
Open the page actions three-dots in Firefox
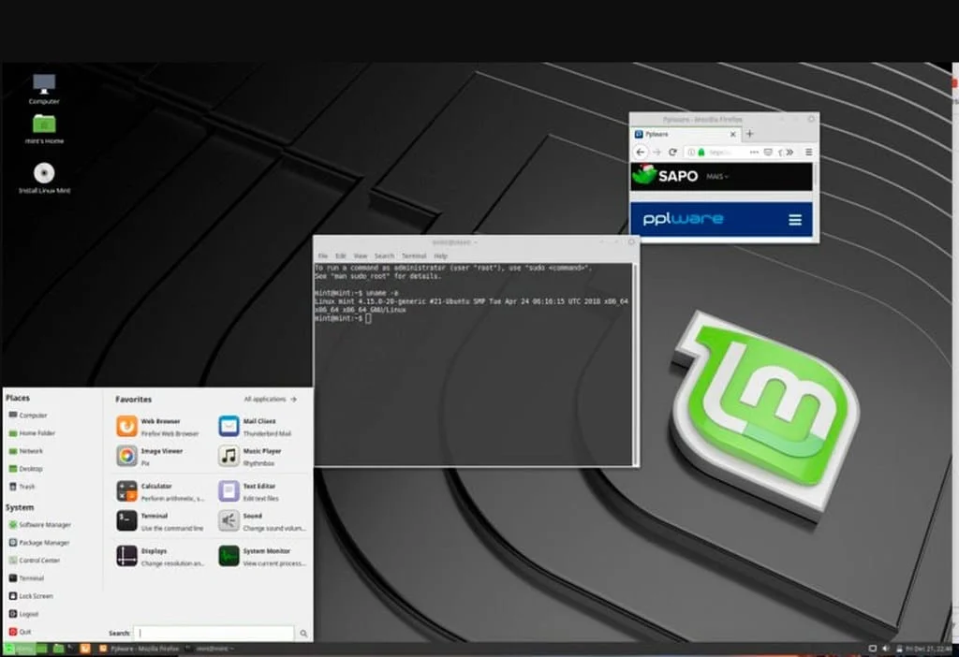click(x=754, y=153)
